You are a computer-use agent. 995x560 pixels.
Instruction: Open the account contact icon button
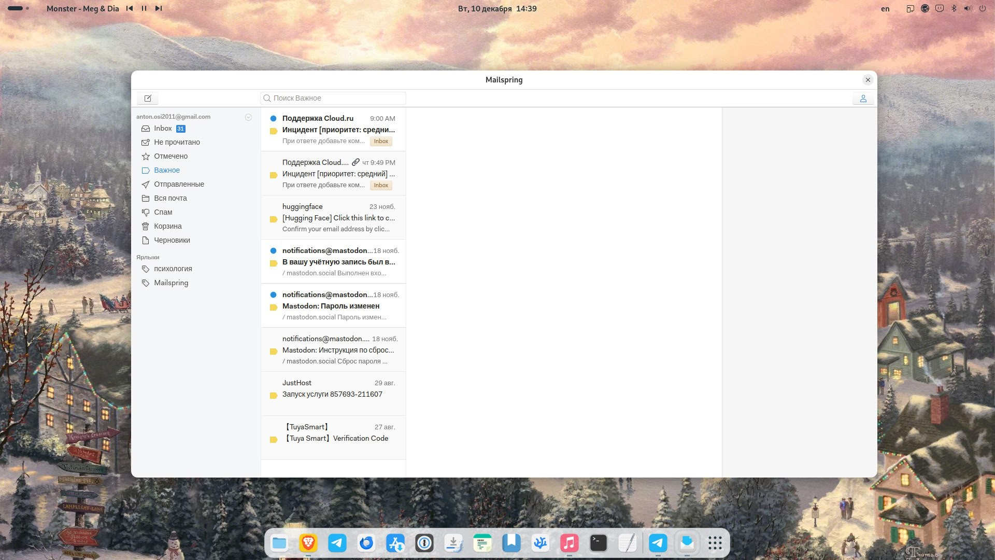pos(863,98)
